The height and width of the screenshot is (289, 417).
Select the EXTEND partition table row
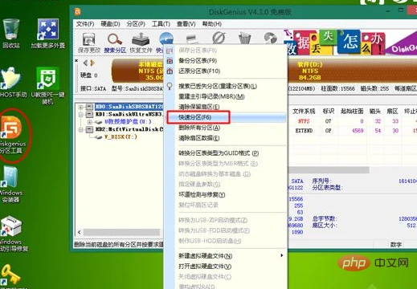pos(353,131)
